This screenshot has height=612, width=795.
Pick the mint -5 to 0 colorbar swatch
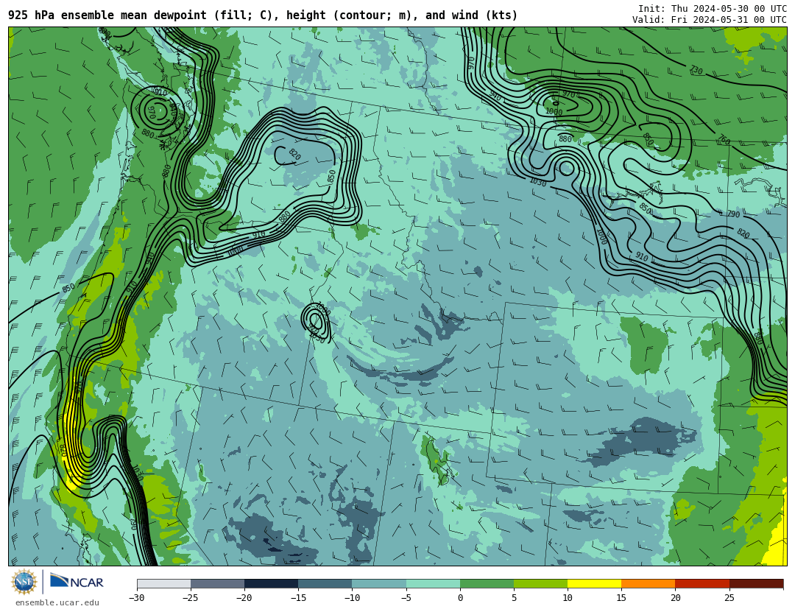pos(433,583)
